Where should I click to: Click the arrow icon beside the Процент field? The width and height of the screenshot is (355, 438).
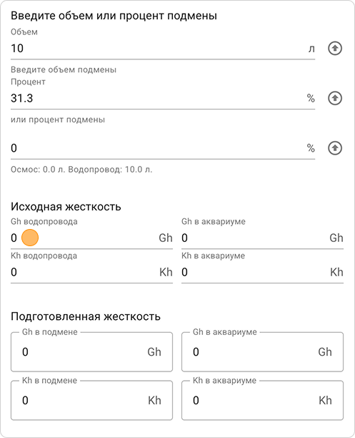tap(334, 98)
